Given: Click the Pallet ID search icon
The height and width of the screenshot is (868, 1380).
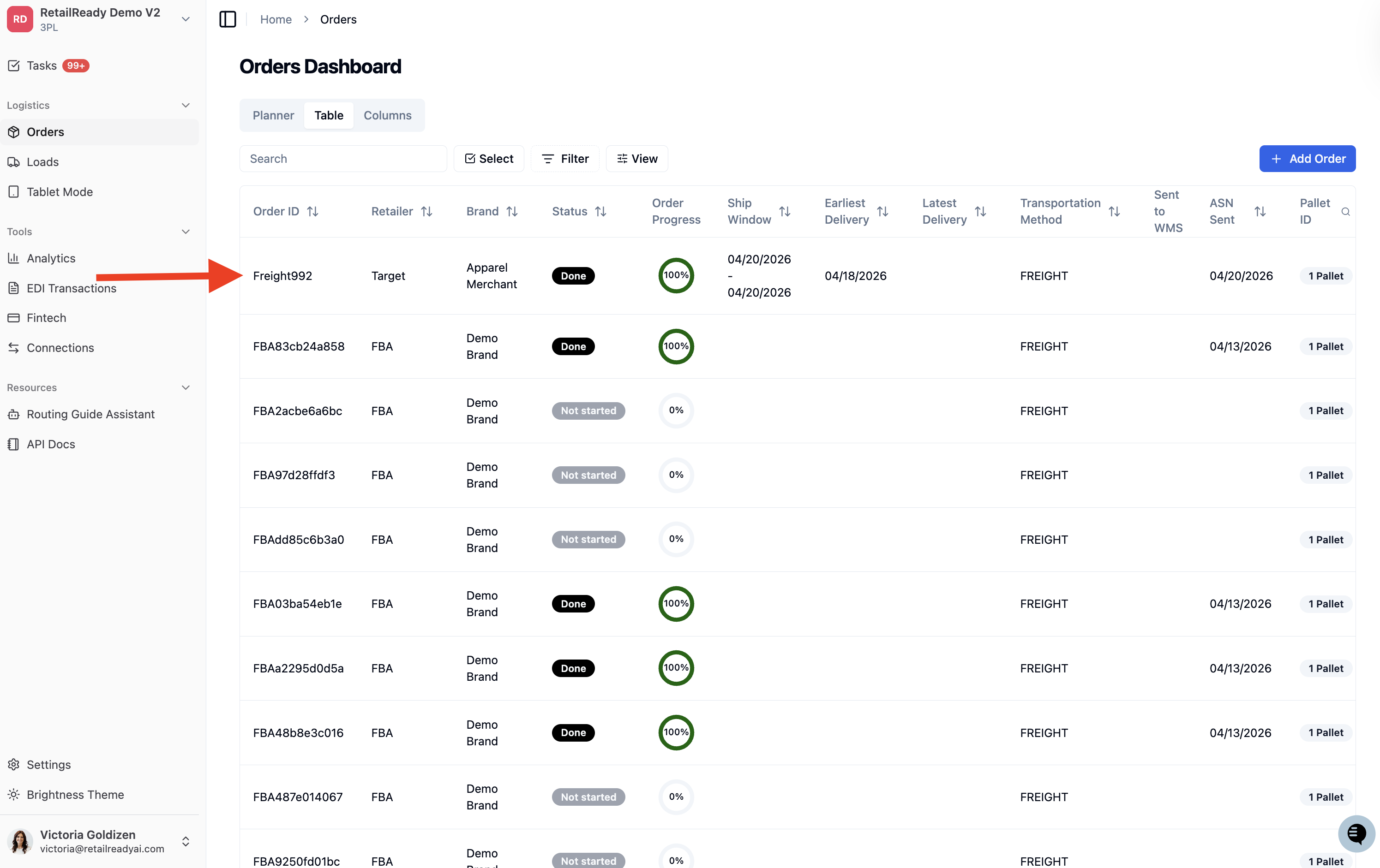Looking at the screenshot, I should click(1345, 212).
